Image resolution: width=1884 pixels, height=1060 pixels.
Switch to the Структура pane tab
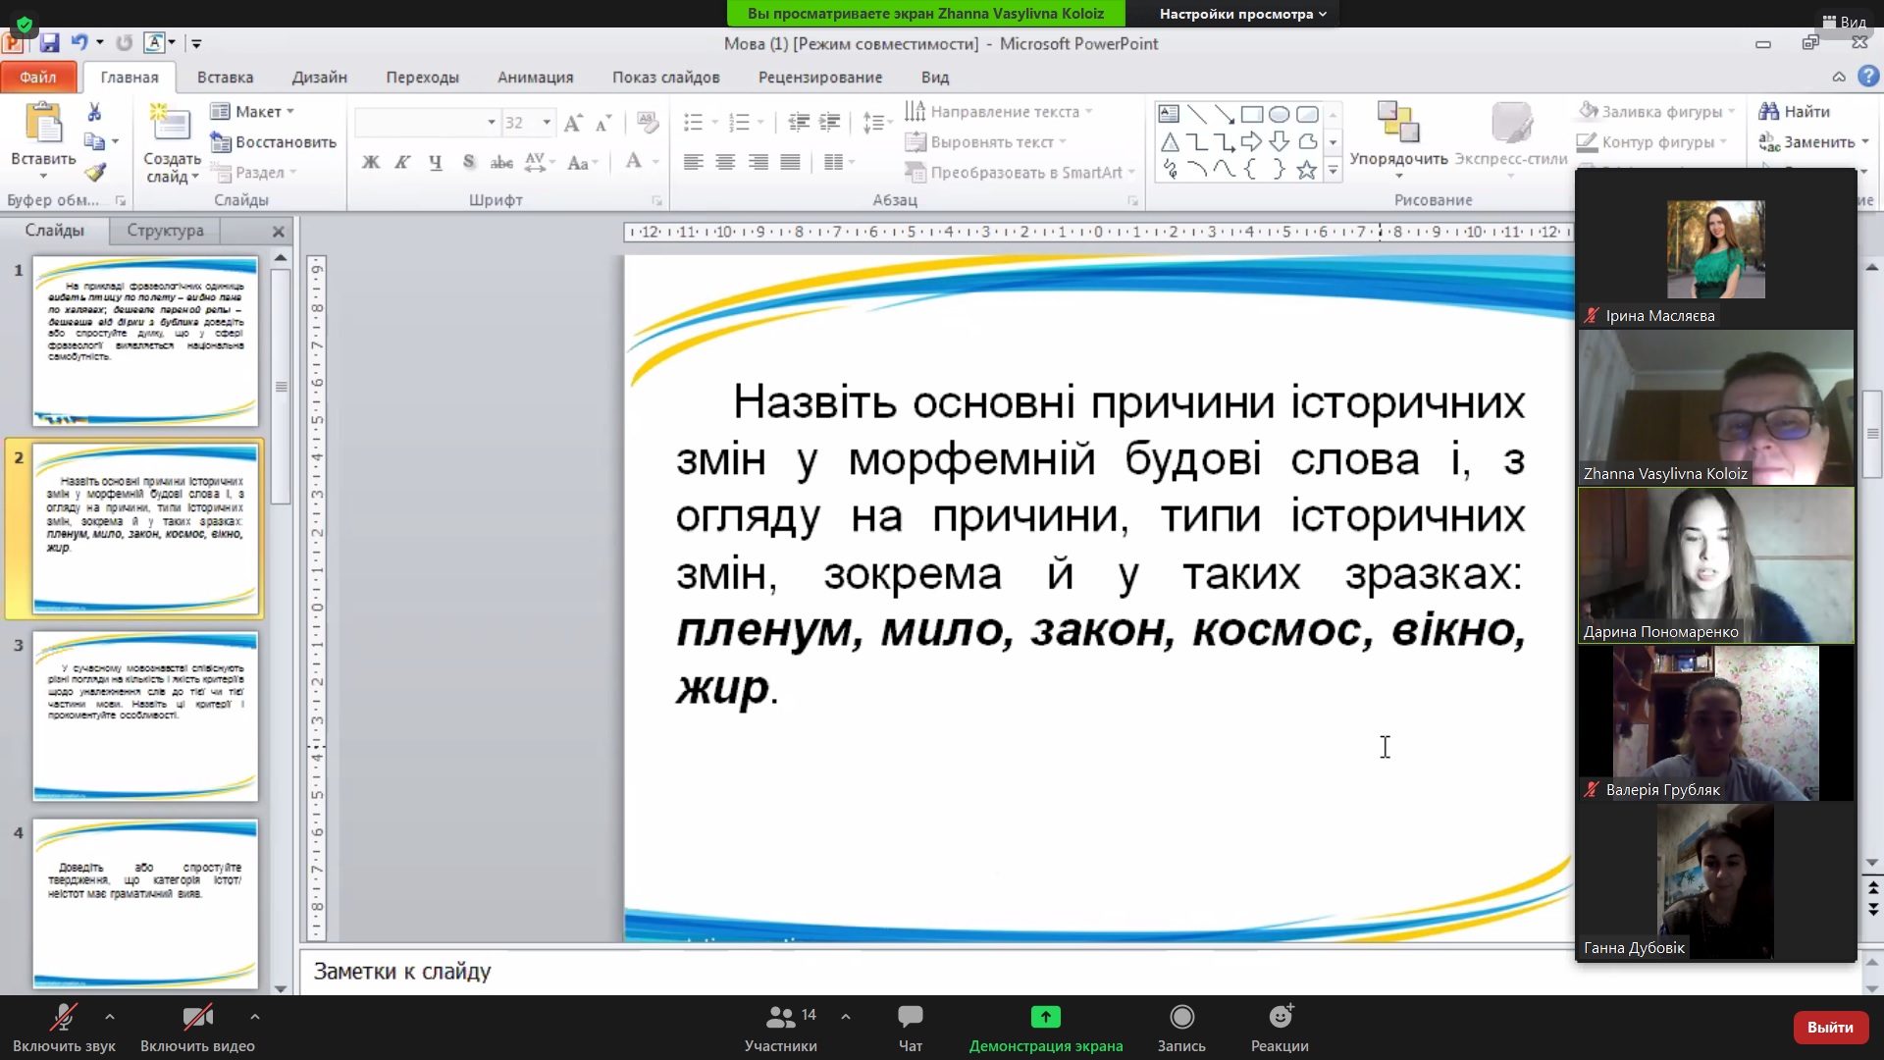[x=165, y=231]
